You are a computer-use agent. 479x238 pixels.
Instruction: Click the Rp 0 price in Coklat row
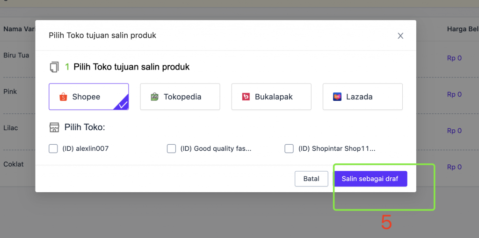click(454, 167)
